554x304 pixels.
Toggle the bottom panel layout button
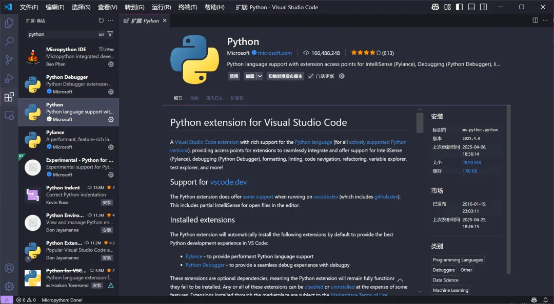pyautogui.click(x=471, y=7)
